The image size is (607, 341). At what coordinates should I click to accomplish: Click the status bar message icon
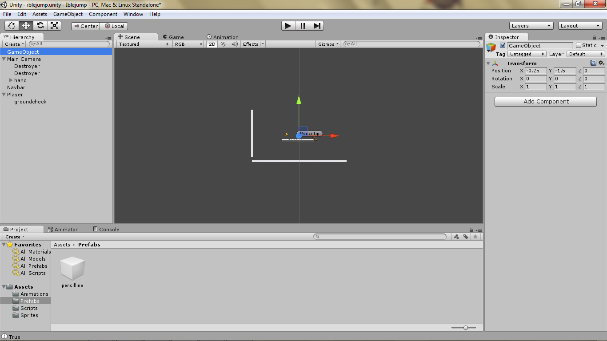[4, 337]
